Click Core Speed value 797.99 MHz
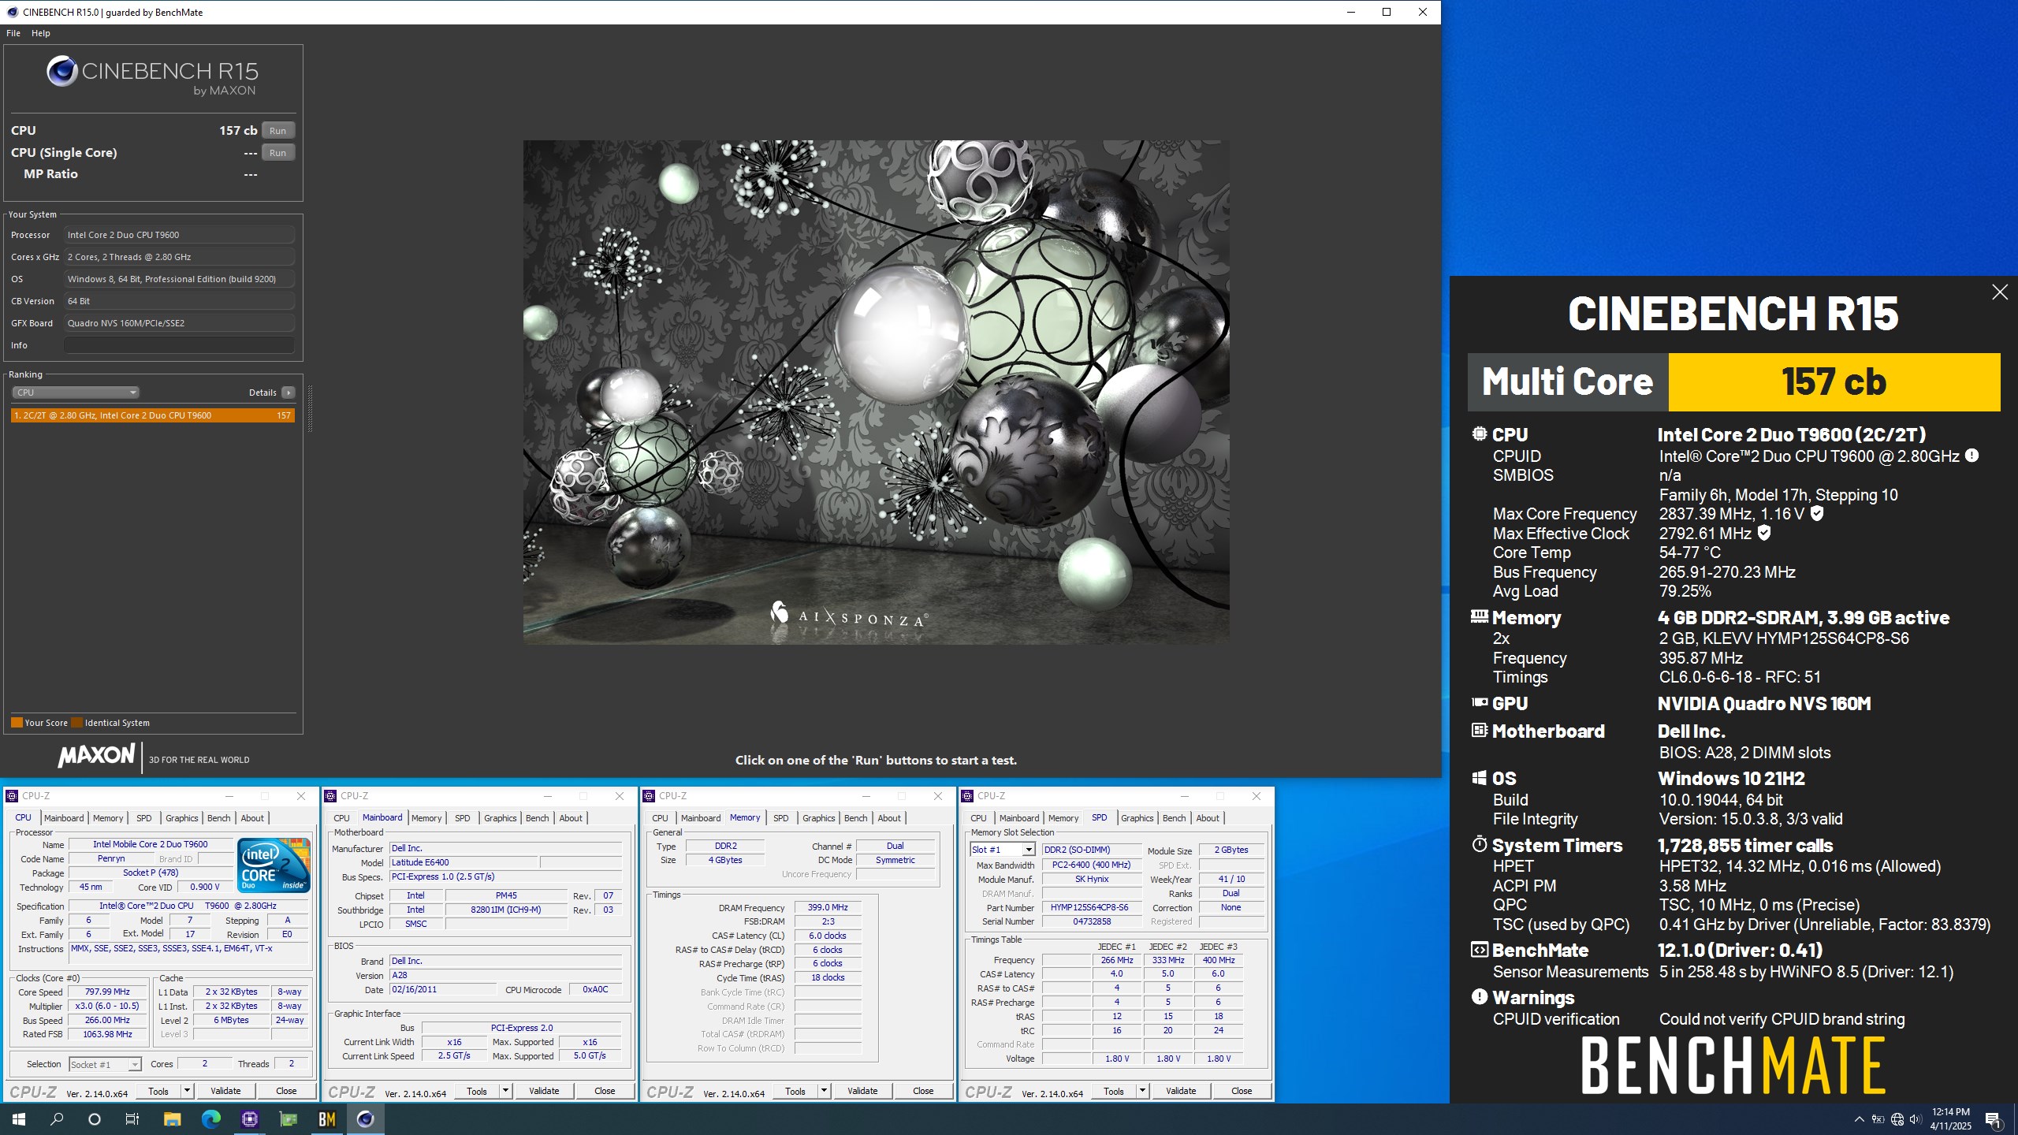The image size is (2018, 1135). pos(107,992)
